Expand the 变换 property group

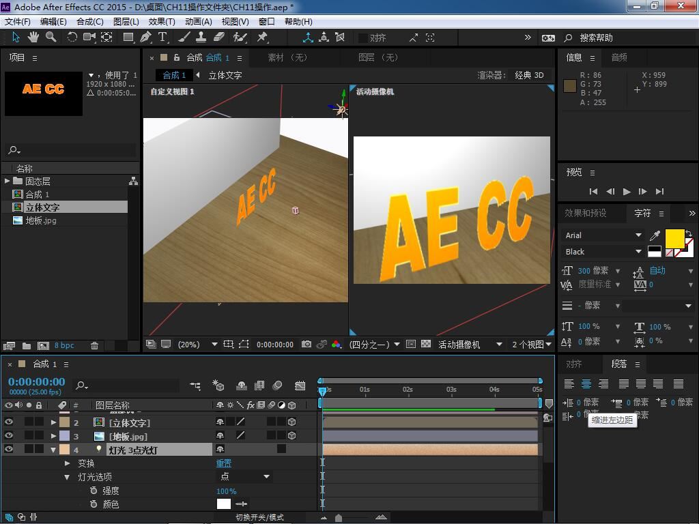(x=68, y=463)
